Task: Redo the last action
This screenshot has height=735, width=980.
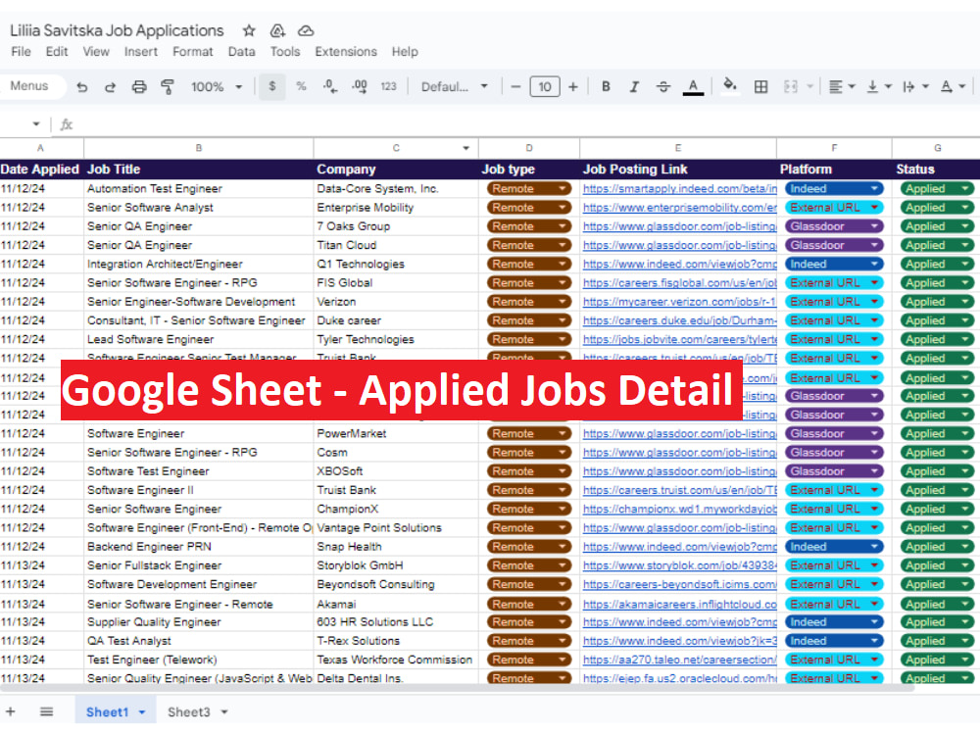Action: (110, 87)
